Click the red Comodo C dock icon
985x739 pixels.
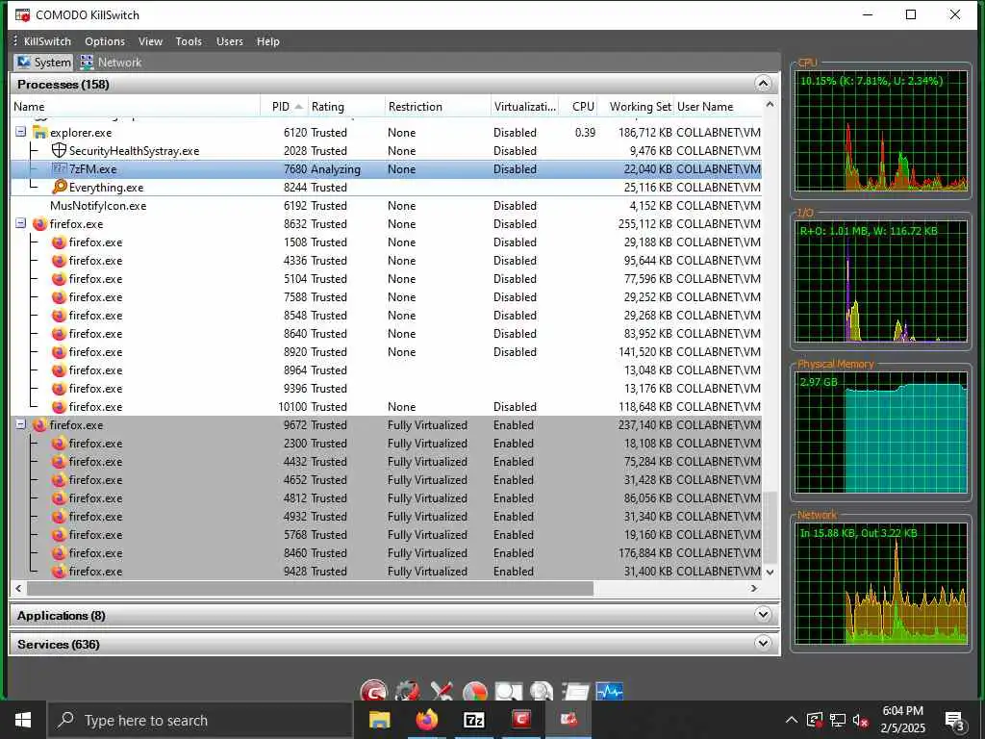[374, 691]
